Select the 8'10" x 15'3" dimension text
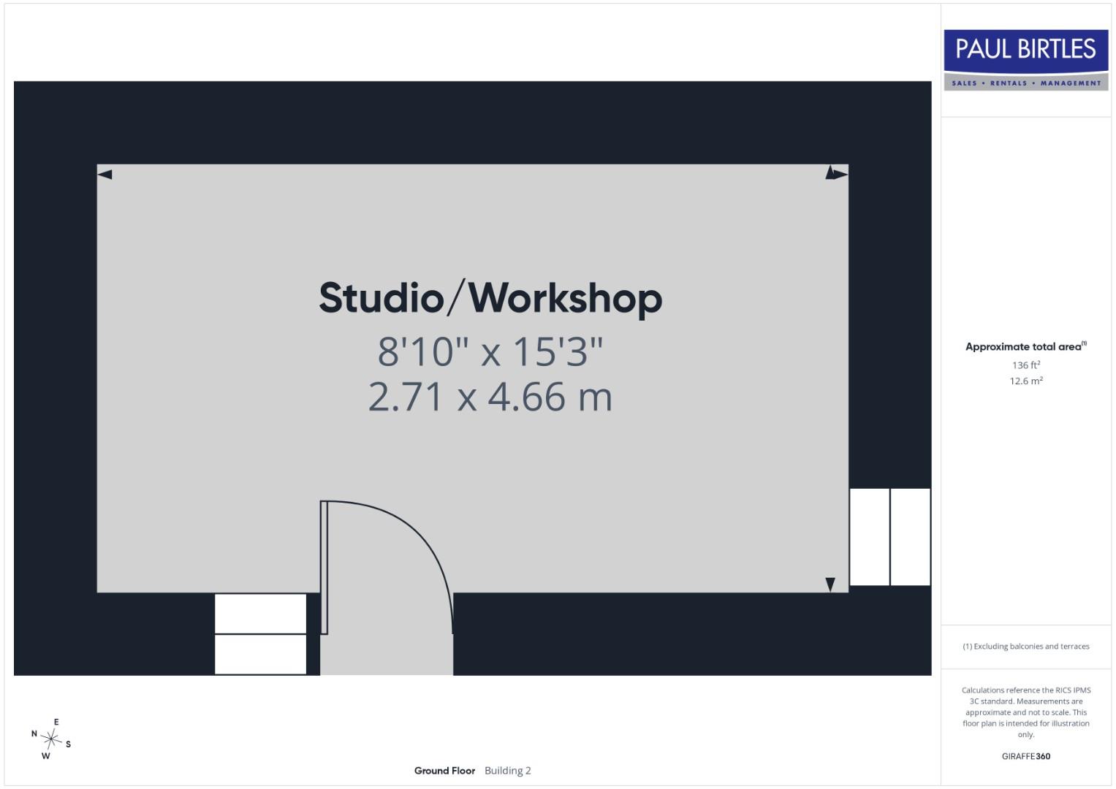 coord(490,351)
